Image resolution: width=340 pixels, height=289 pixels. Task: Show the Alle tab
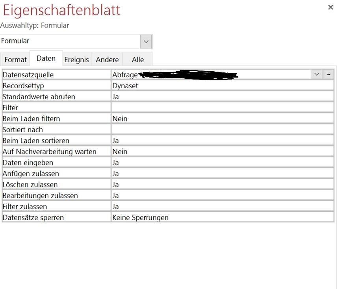point(137,60)
